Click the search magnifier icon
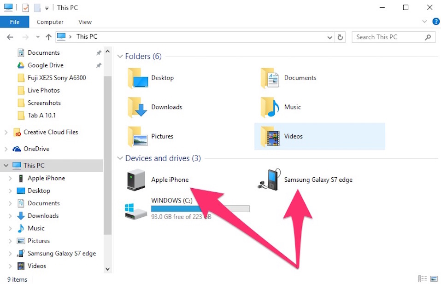 point(428,37)
